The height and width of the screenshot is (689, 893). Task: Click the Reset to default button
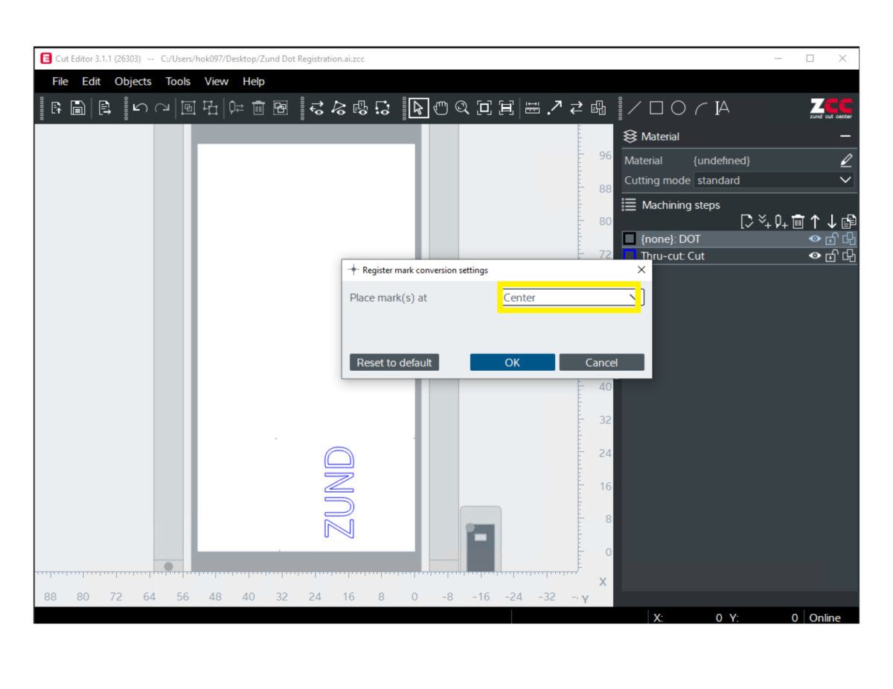[x=394, y=363]
